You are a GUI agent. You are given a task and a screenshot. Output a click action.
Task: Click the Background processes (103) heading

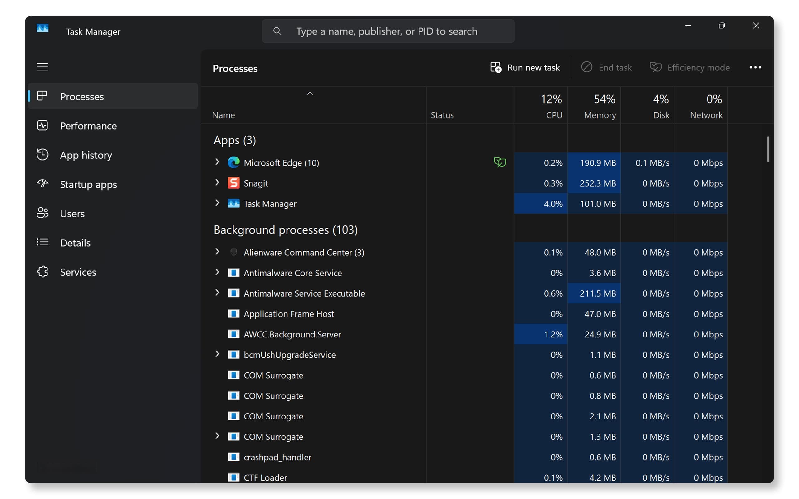(286, 230)
